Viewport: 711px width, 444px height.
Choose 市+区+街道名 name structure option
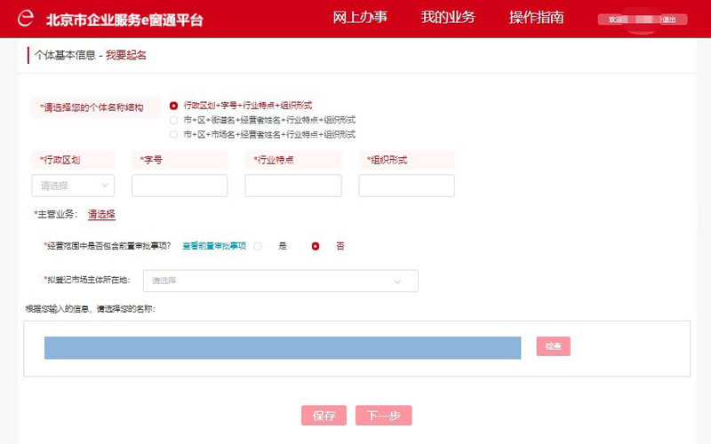174,120
